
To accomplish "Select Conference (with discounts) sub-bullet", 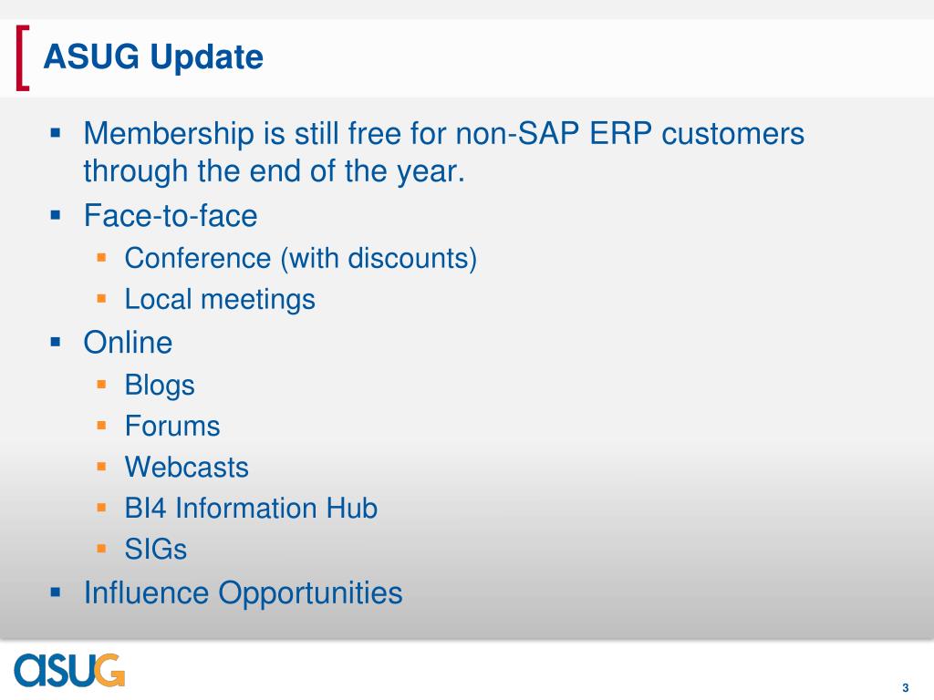I will [x=301, y=258].
